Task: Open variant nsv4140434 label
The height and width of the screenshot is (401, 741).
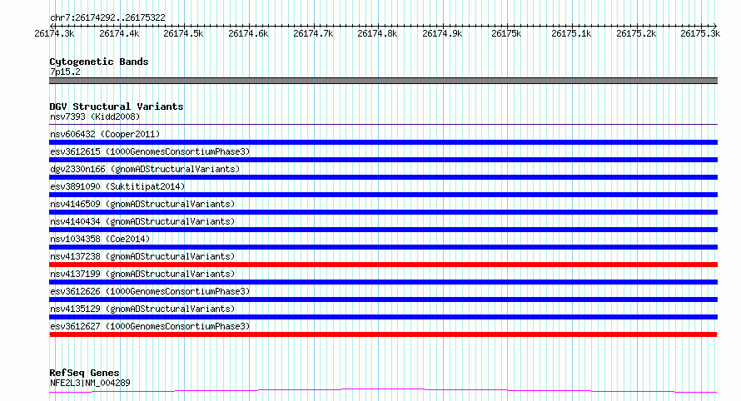Action: click(x=142, y=221)
